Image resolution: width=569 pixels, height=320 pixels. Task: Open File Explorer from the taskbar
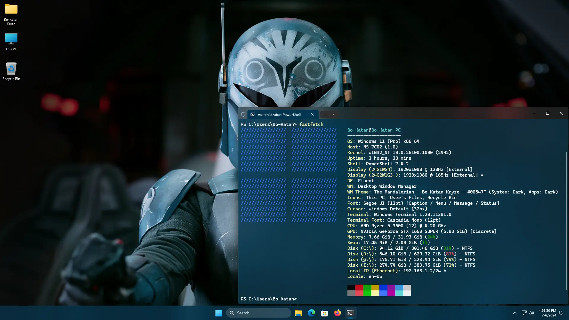coord(298,313)
